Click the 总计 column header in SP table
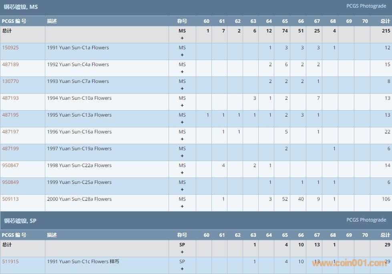Image resolution: width=392 pixels, height=274 pixels. tap(385, 235)
